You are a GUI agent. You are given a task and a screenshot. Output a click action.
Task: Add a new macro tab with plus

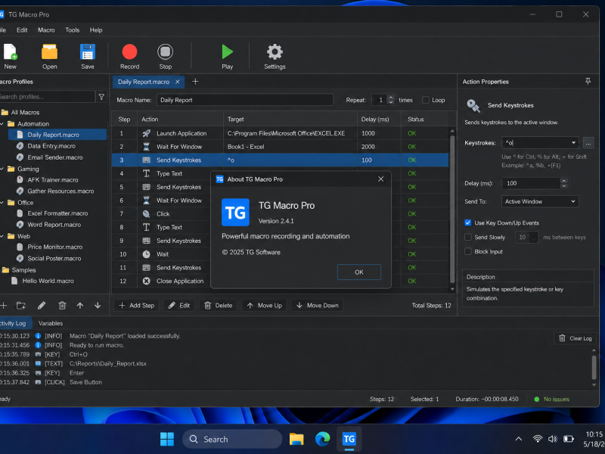pyautogui.click(x=195, y=82)
